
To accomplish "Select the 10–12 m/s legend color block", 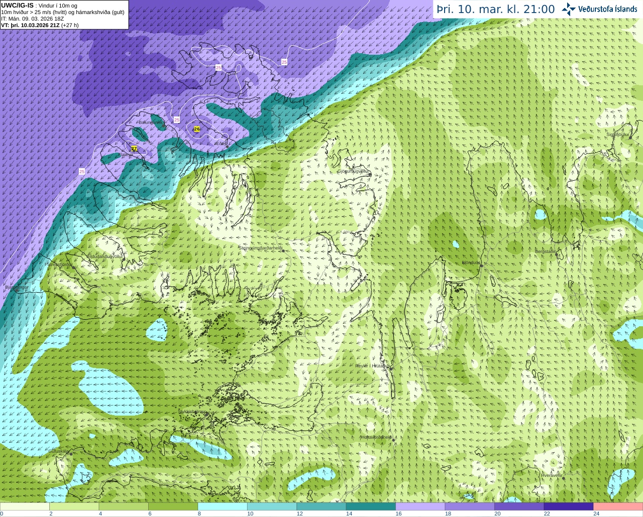I will click(272, 506).
